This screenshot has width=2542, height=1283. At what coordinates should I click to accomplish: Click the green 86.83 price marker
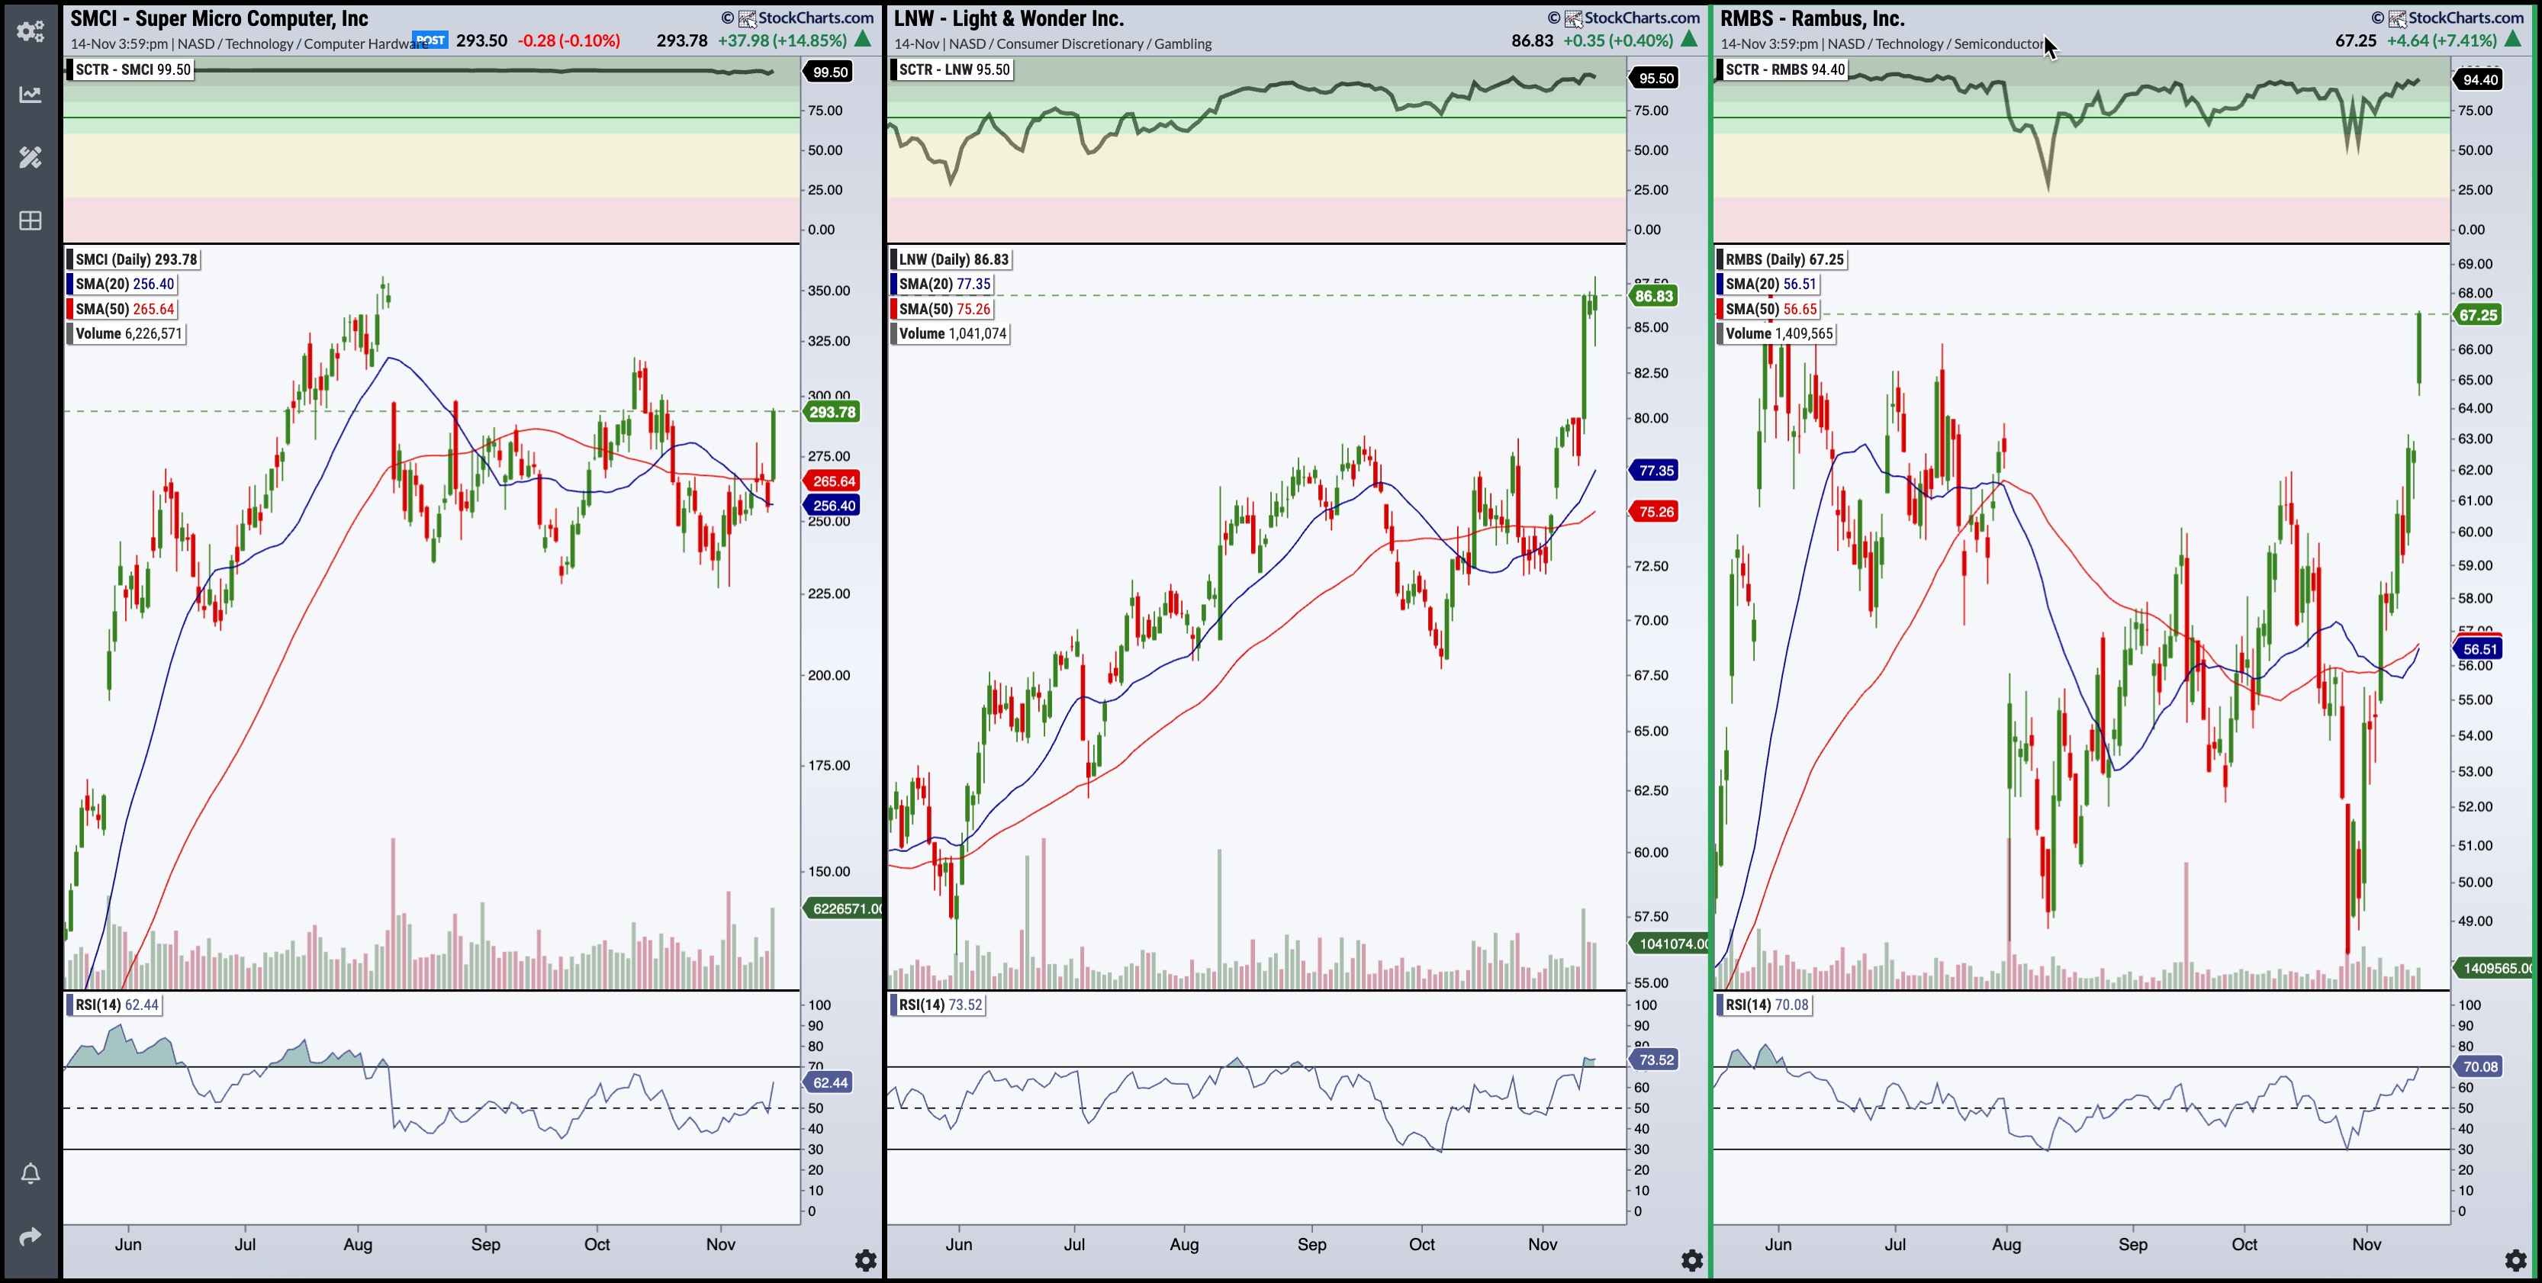(1654, 296)
